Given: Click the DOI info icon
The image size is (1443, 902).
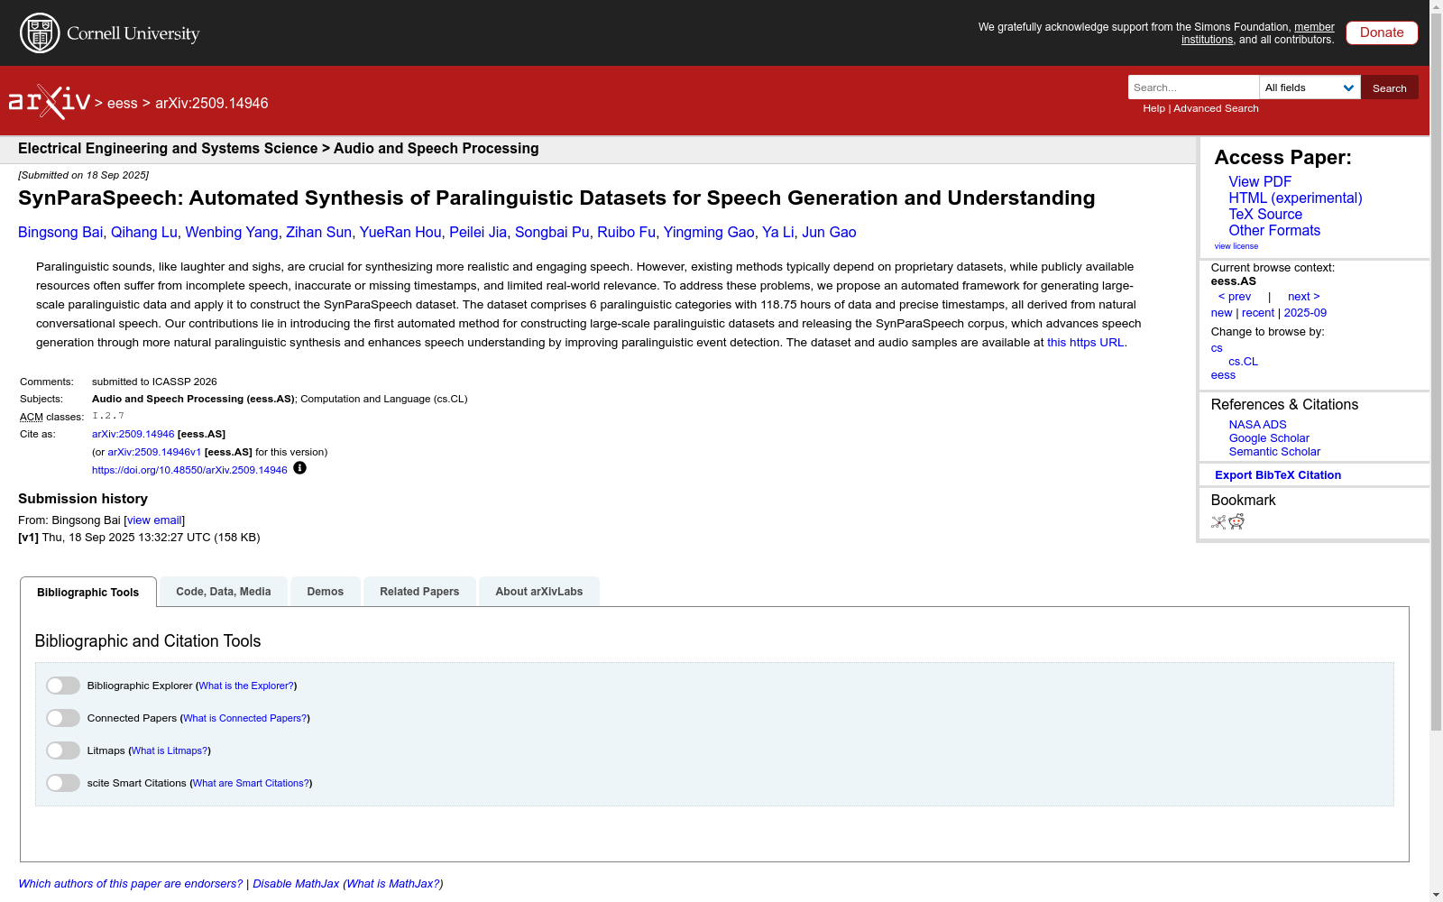Looking at the screenshot, I should tap(299, 468).
